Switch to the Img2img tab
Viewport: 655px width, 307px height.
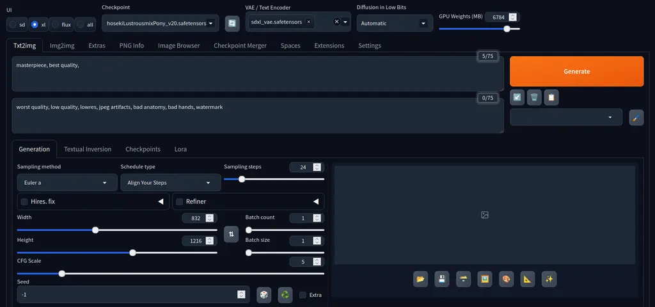coord(62,45)
